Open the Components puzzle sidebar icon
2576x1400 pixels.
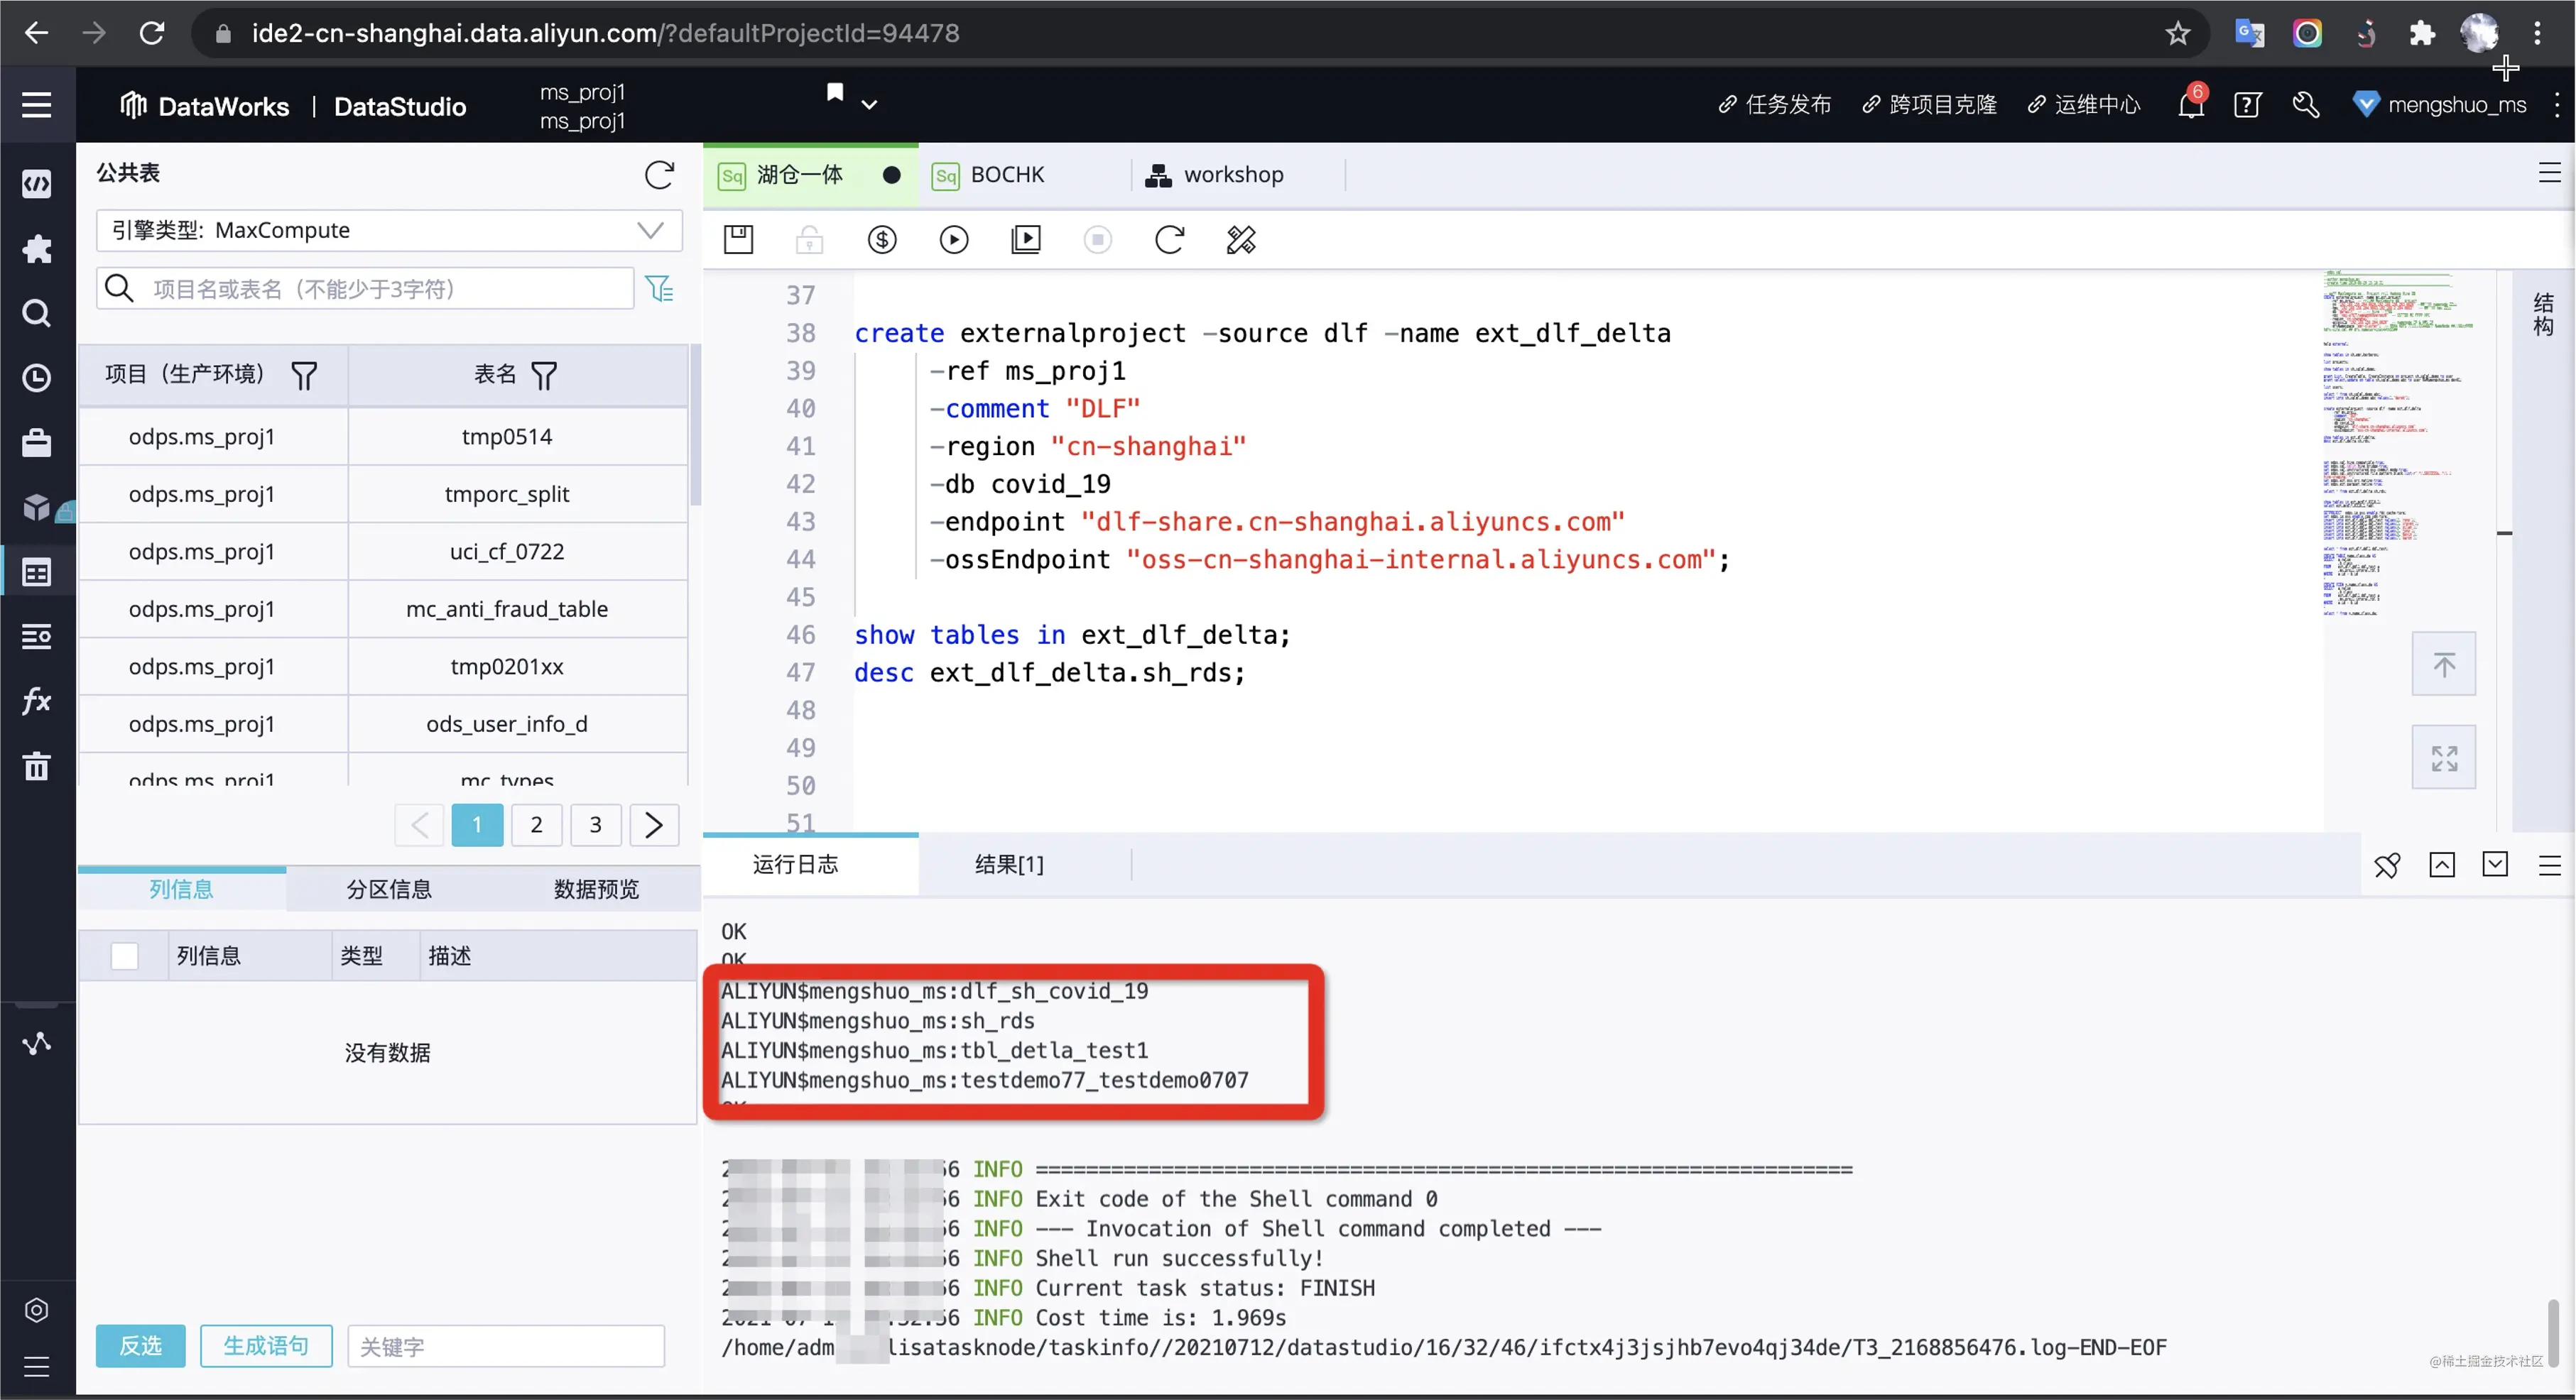pyautogui.click(x=37, y=248)
